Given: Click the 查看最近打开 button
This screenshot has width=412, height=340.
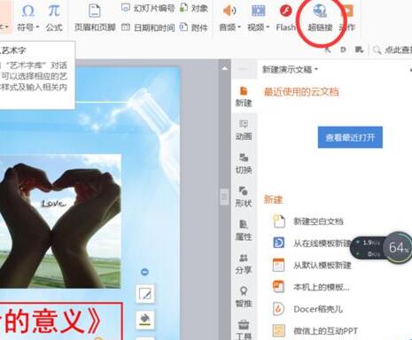Looking at the screenshot, I should 350,137.
